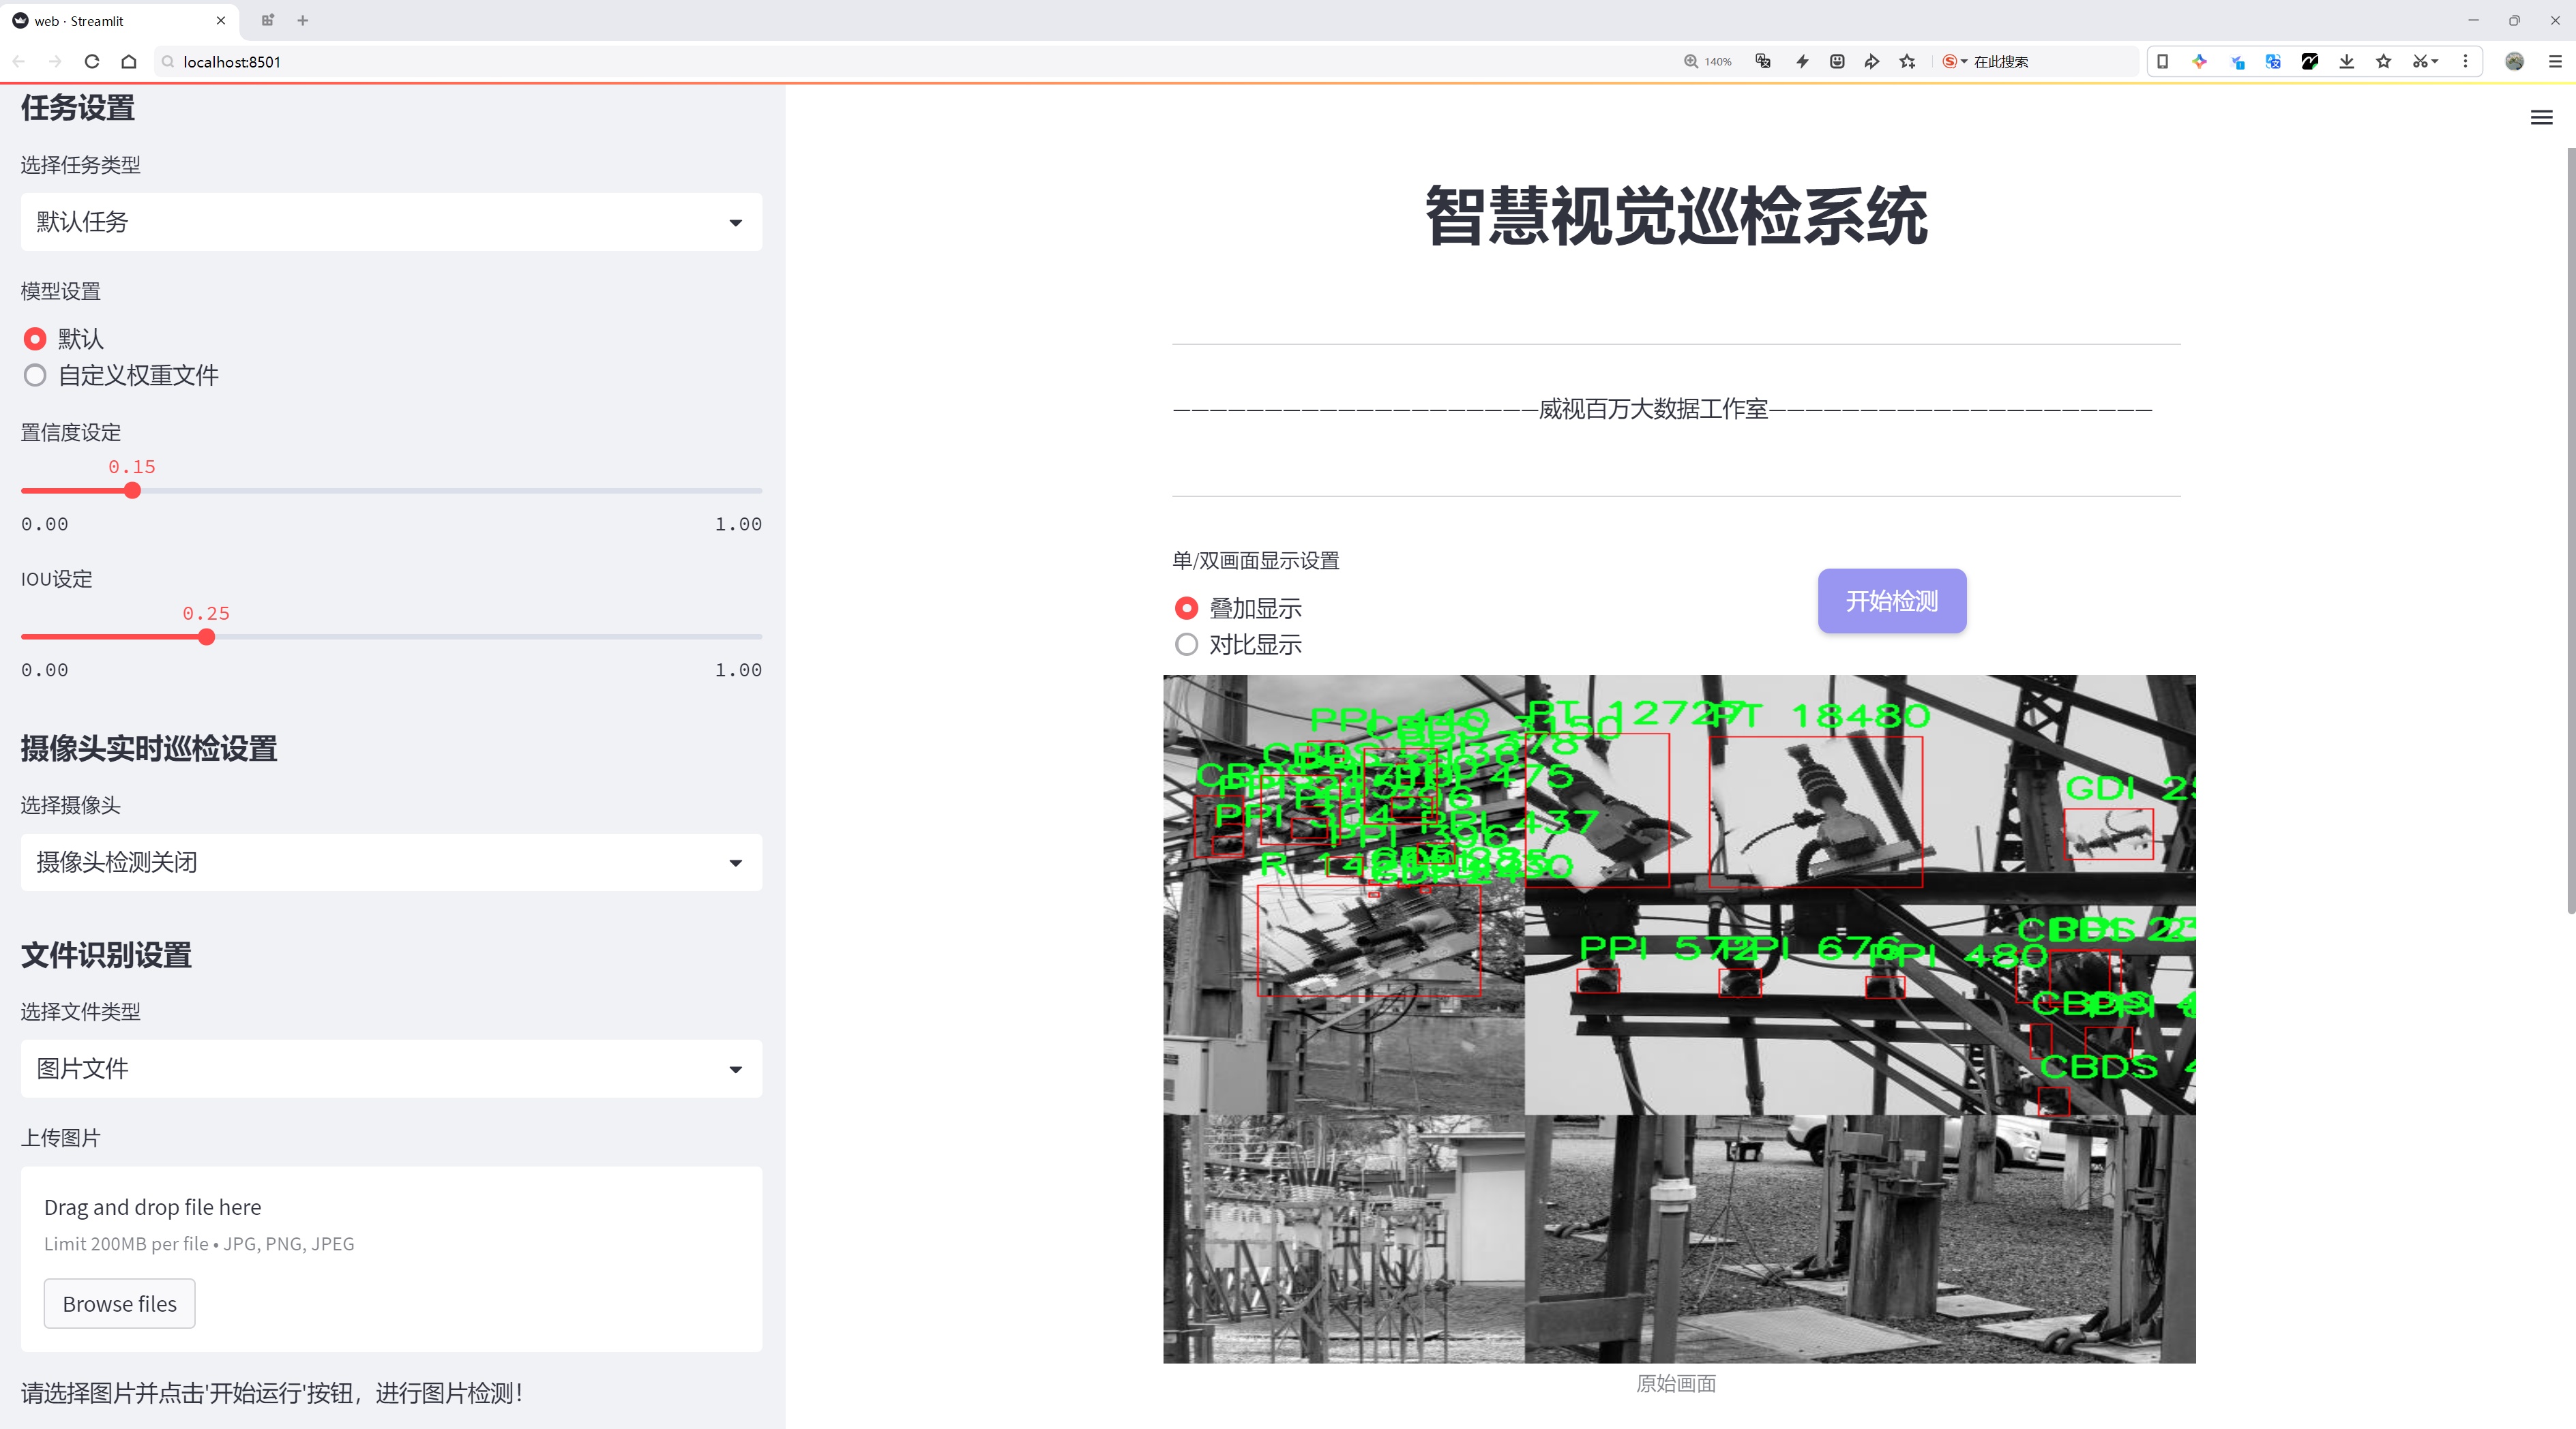This screenshot has height=1429, width=2576.
Task: Select the 自定义权重文件 radio option
Action: tap(35, 375)
